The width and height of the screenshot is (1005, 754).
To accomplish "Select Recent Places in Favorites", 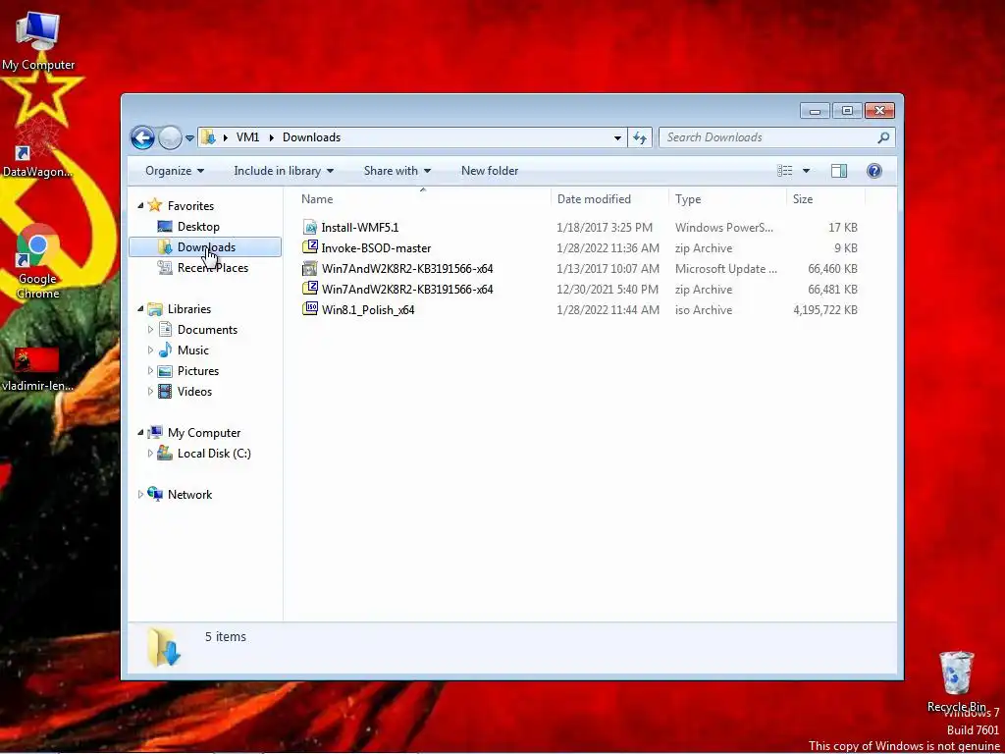I will pos(212,268).
